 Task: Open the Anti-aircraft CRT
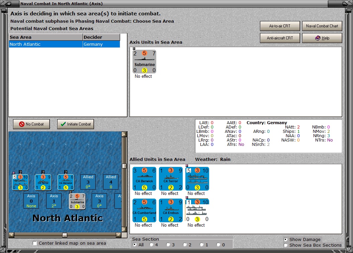(x=280, y=38)
